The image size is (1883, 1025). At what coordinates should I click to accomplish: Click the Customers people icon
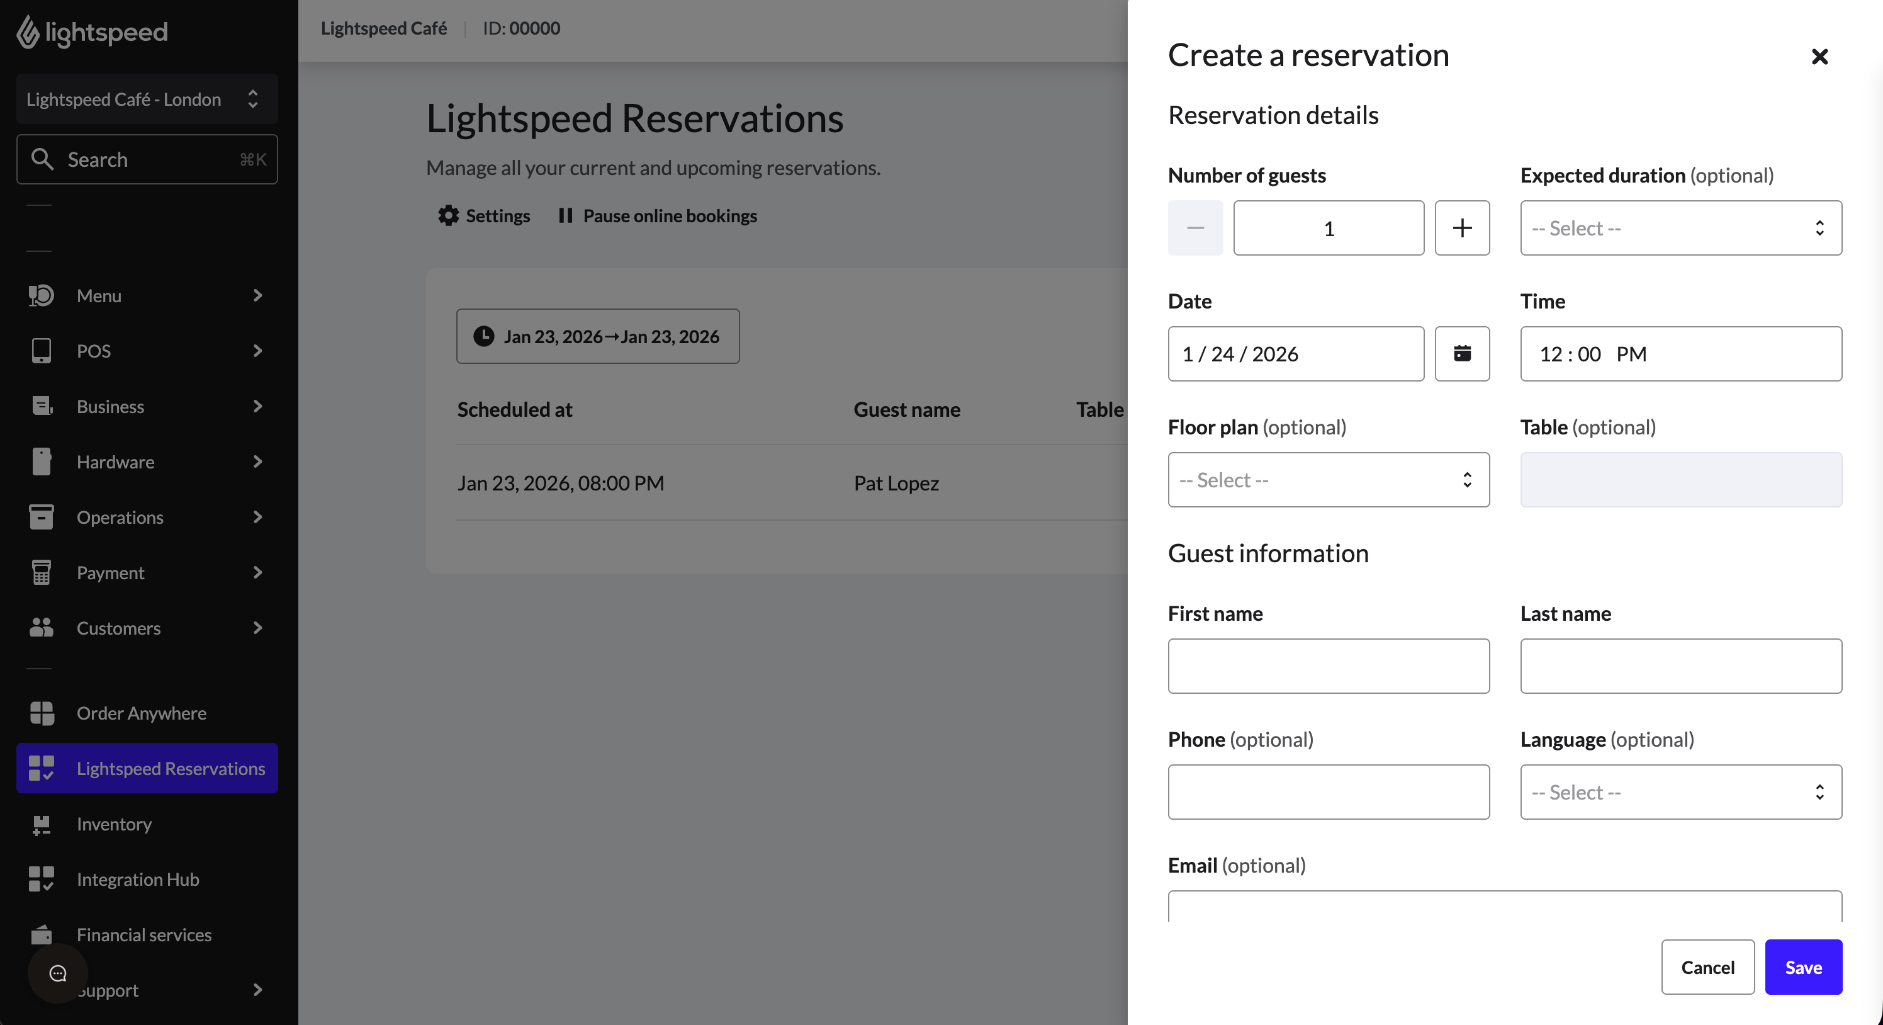(42, 627)
